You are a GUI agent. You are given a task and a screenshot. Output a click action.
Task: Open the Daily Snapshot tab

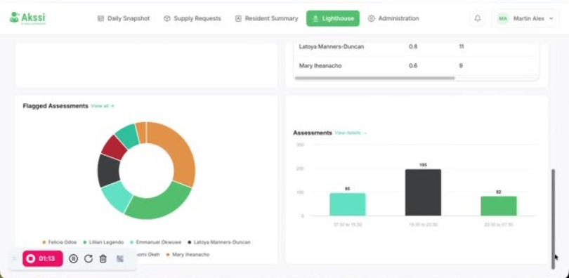point(124,18)
